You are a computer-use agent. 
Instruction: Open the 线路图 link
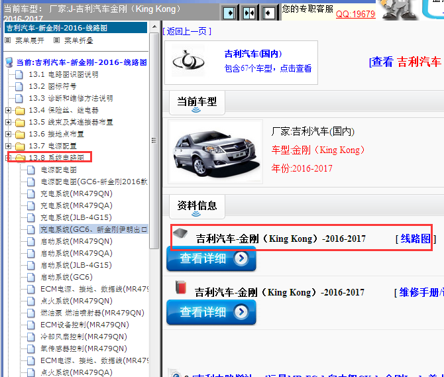point(416,239)
